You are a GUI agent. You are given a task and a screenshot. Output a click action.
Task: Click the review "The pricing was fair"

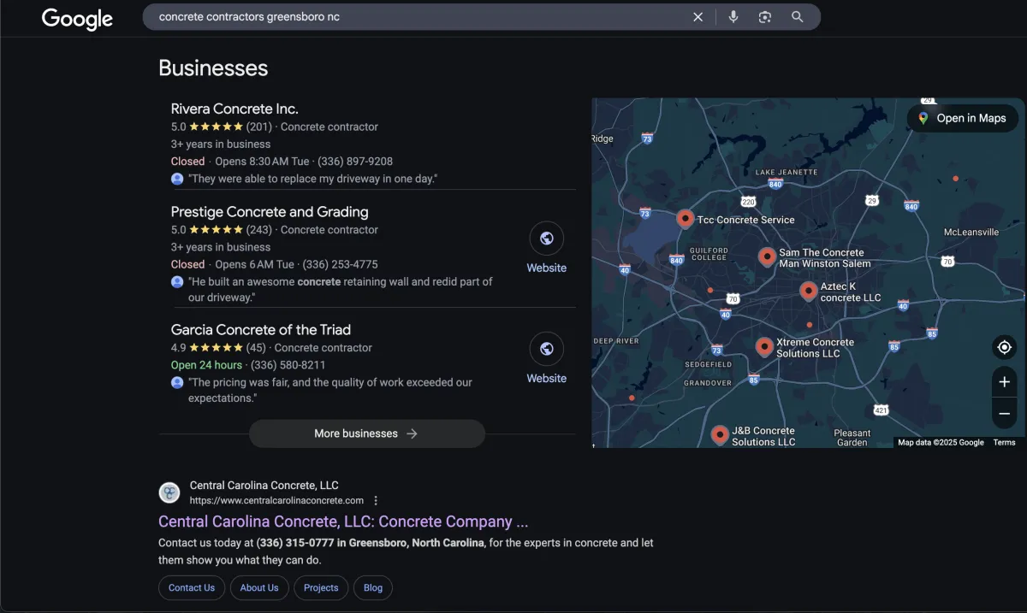click(x=329, y=390)
